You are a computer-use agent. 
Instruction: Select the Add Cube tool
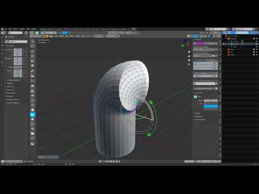[32, 81]
